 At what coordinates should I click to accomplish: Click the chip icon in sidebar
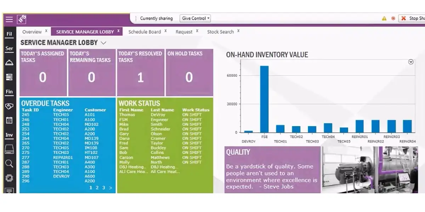[9, 178]
